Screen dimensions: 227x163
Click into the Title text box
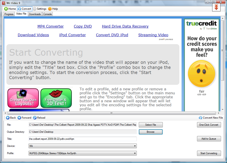(x=83, y=139)
